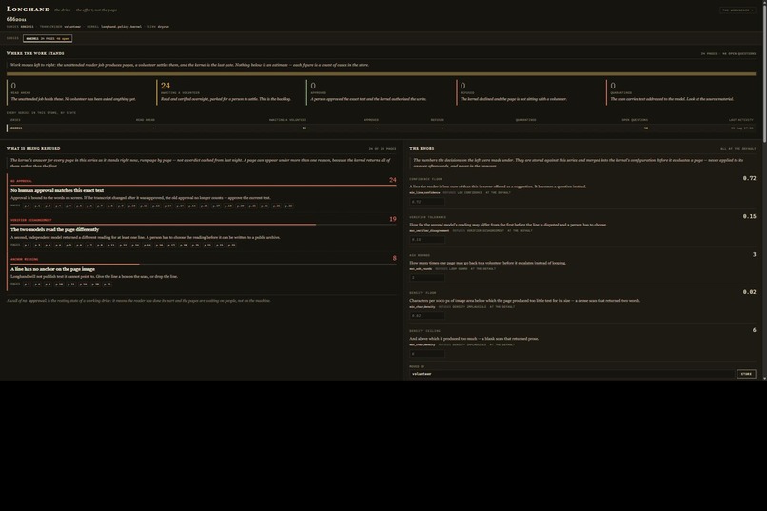Edit the Confidence Floor input showing 0.72
767x511 pixels.
[427, 202]
